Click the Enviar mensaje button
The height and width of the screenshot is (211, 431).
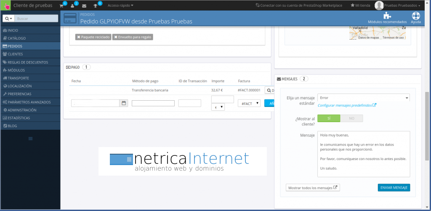(394, 188)
